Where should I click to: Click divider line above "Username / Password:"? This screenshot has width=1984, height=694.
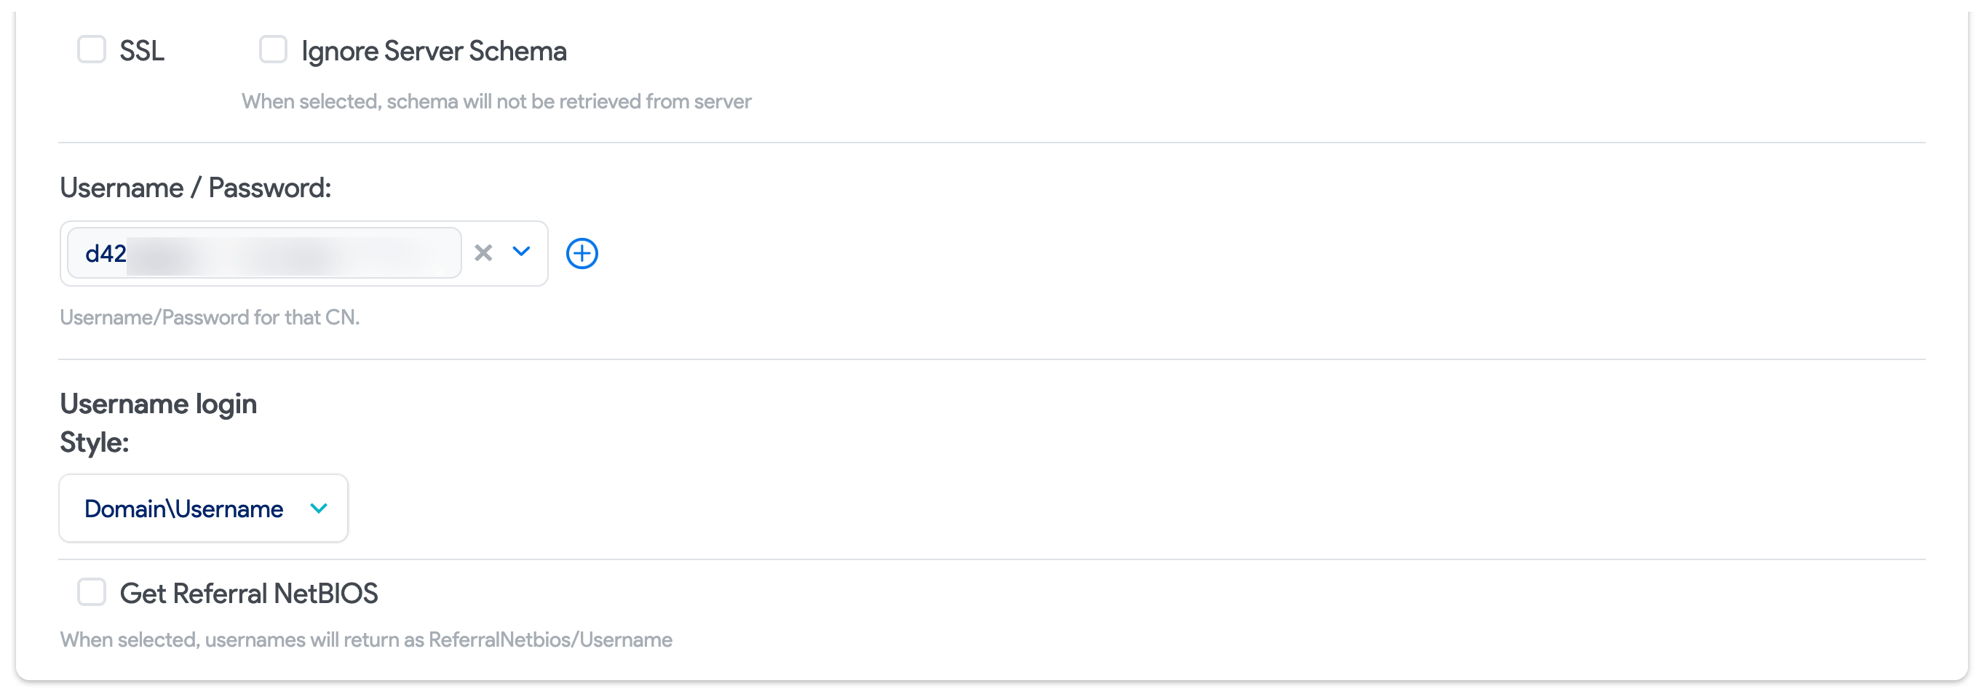click(x=991, y=143)
